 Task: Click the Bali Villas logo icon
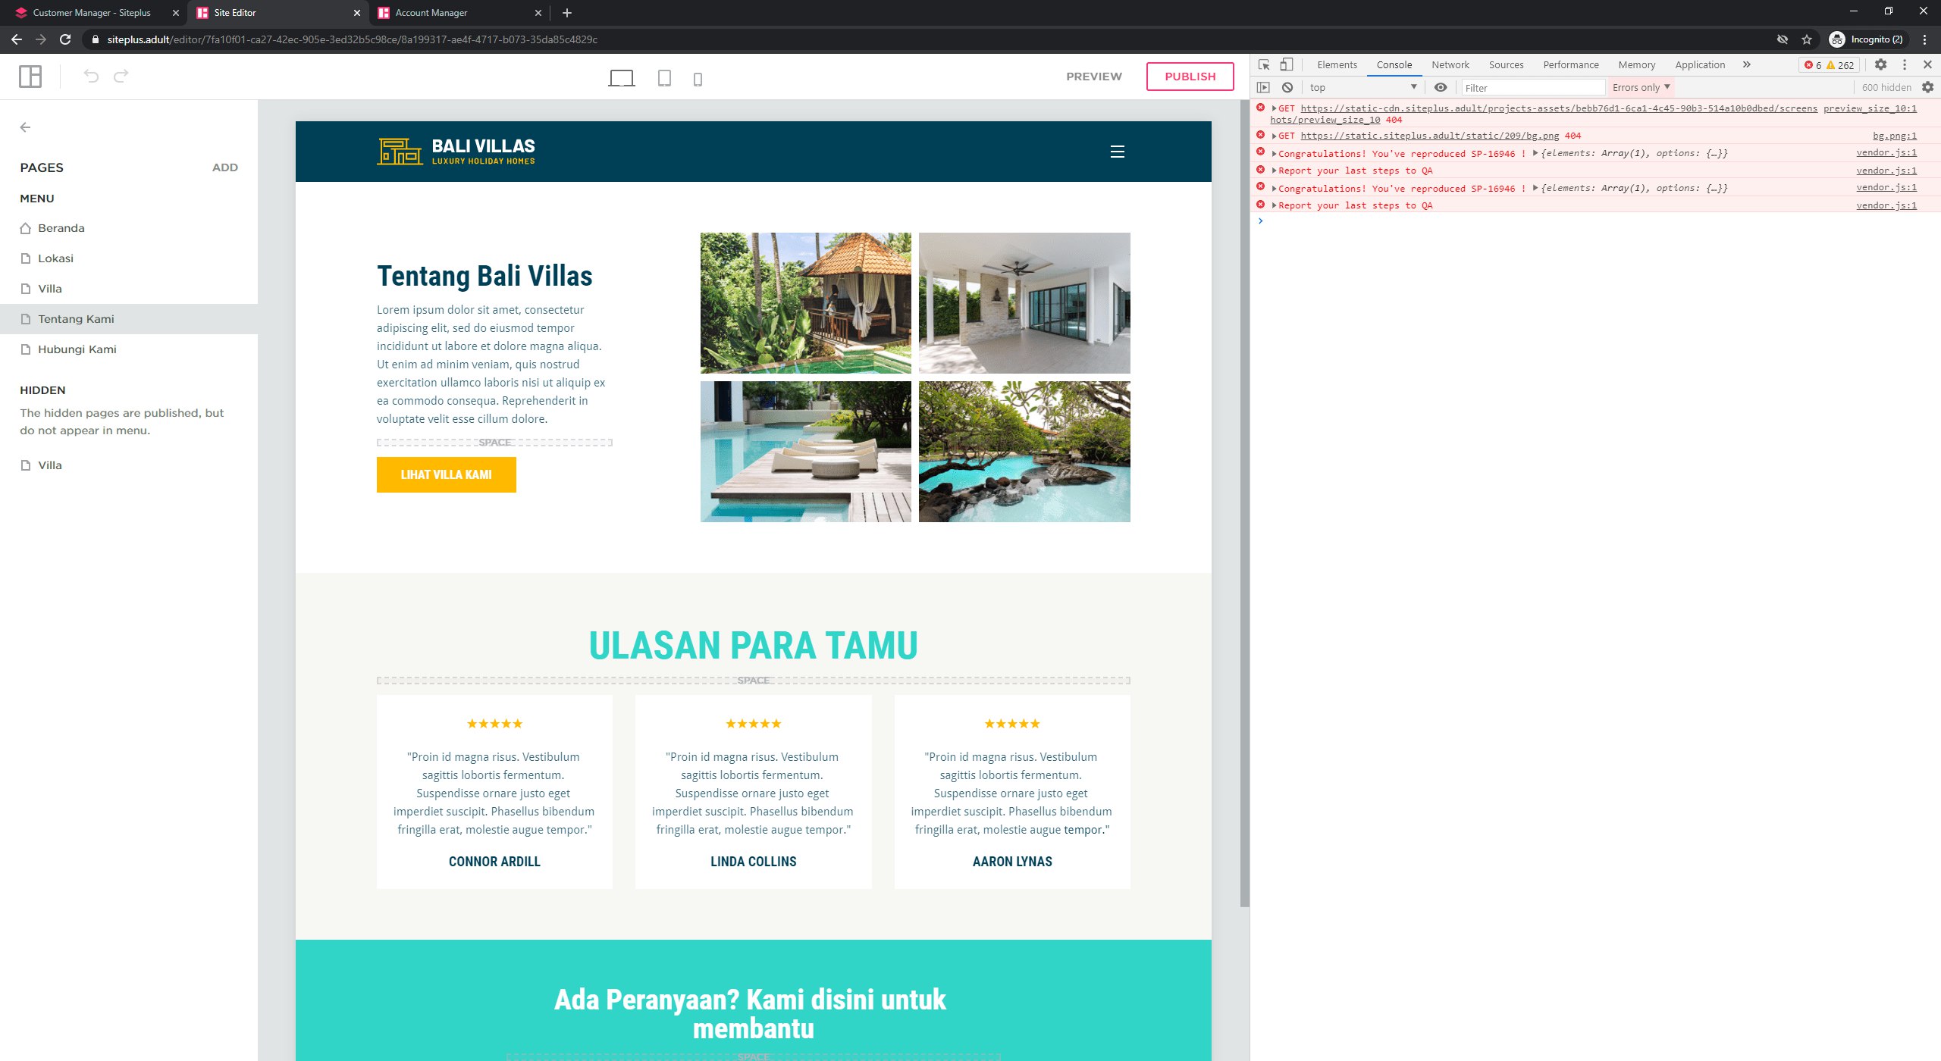[x=400, y=152]
